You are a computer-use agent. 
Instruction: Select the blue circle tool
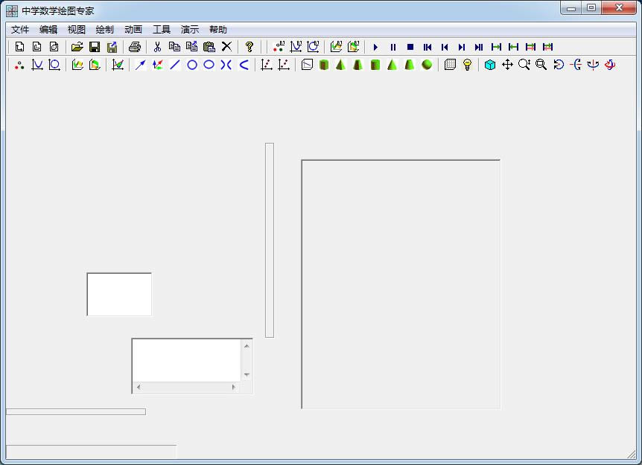[x=192, y=65]
